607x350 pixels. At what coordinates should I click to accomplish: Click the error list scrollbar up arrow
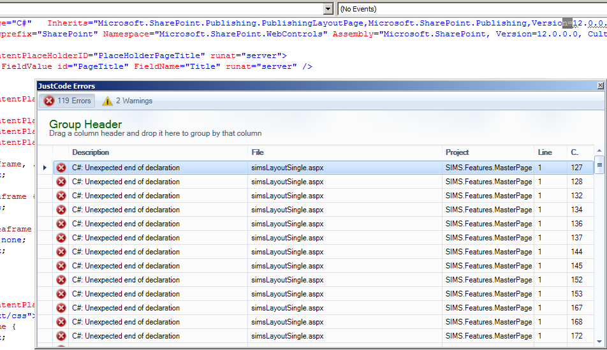coord(599,151)
